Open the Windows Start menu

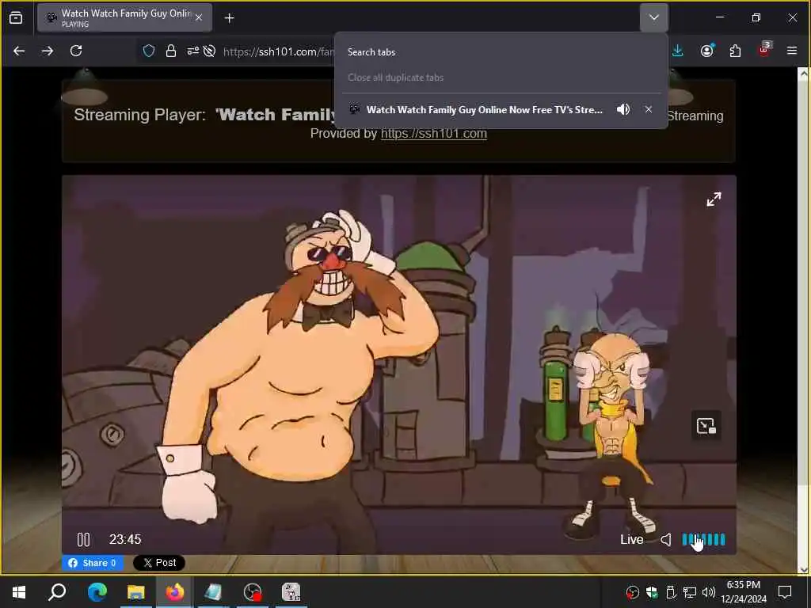[x=19, y=592]
